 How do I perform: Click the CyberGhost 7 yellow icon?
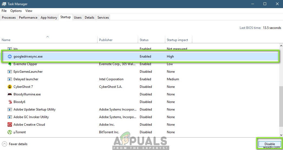pos(10,86)
